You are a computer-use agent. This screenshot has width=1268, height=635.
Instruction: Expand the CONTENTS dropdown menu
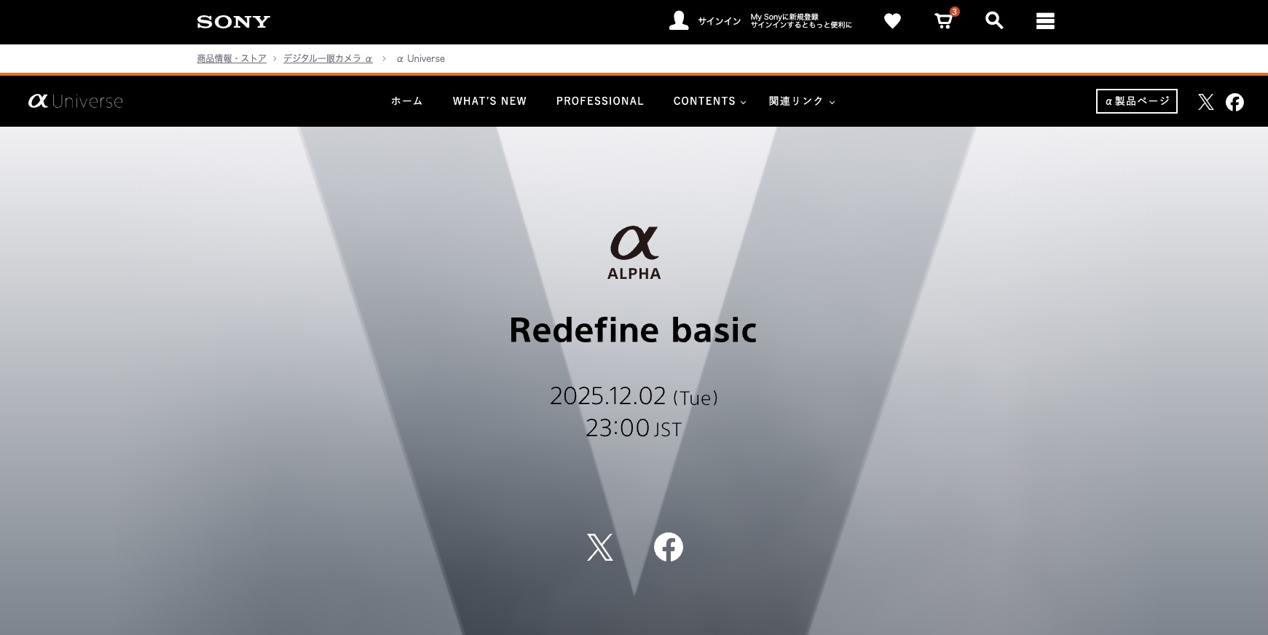coord(709,101)
